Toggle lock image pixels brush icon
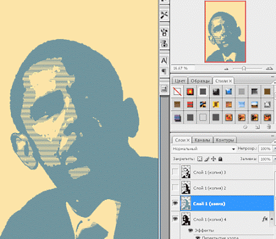Screen dimensions: 276x239 207,159
